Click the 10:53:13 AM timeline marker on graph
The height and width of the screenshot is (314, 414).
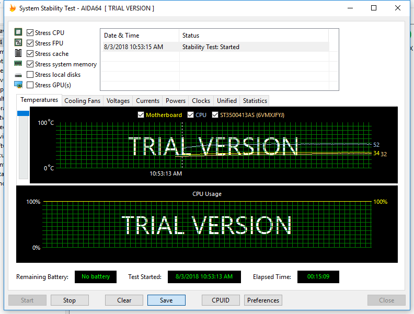coord(166,173)
